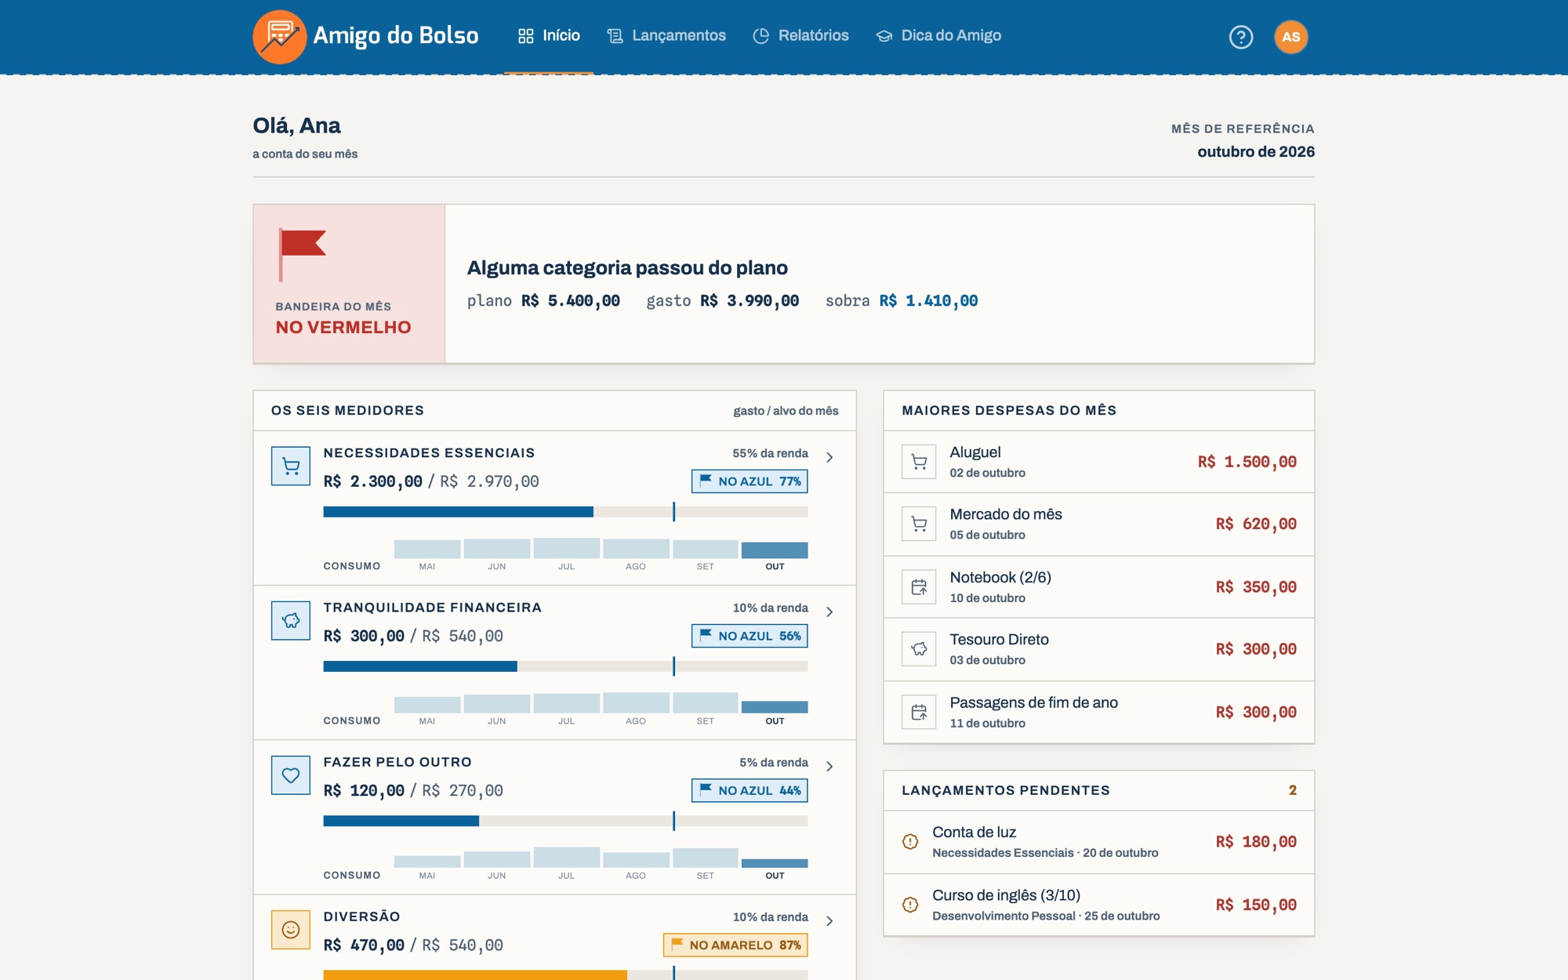Open the AS user avatar menu
The height and width of the screenshot is (980, 1568).
(1291, 37)
